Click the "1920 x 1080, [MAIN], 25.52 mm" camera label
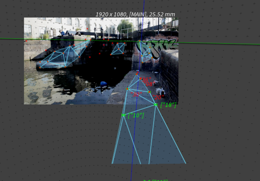Screen dimensions: 260x181 pyautogui.click(x=135, y=14)
